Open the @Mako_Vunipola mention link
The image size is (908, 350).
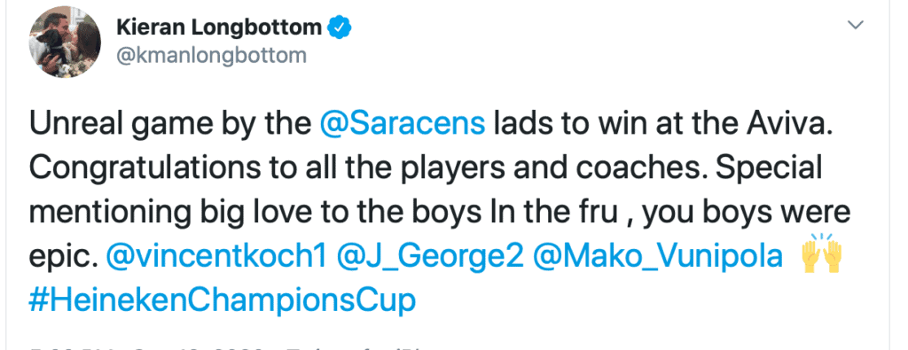pyautogui.click(x=658, y=257)
